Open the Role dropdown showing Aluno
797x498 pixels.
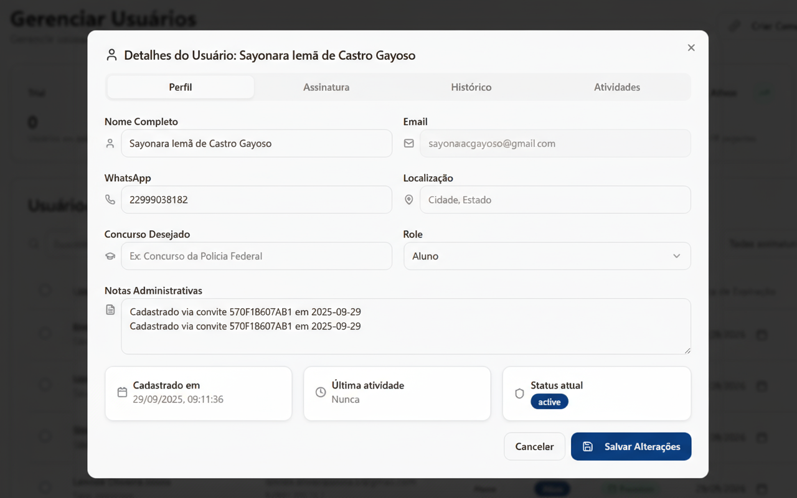[x=535, y=256]
